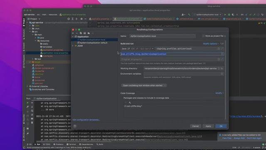Click View Files in the Git notification
Screen dimensions: 266x150
tap(227, 138)
